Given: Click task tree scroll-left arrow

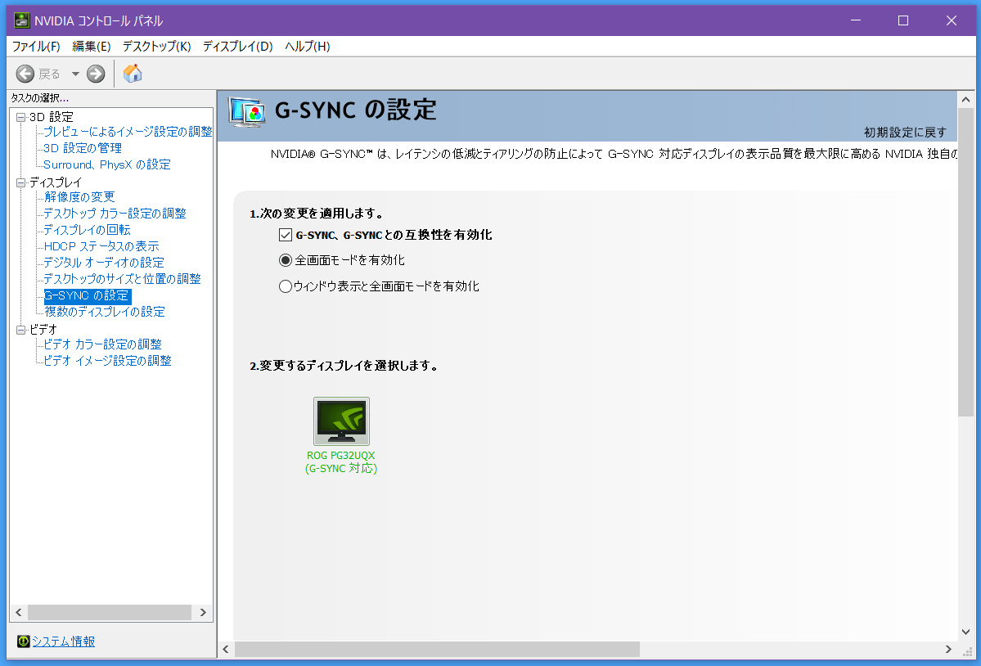Looking at the screenshot, I should point(19,612).
